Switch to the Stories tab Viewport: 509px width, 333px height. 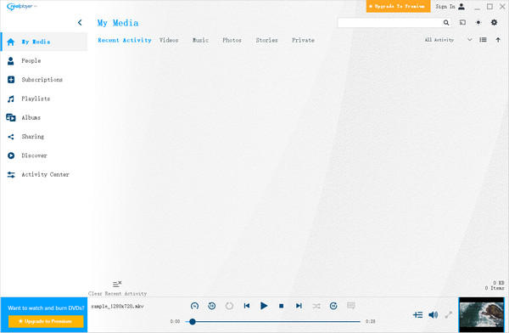click(266, 40)
